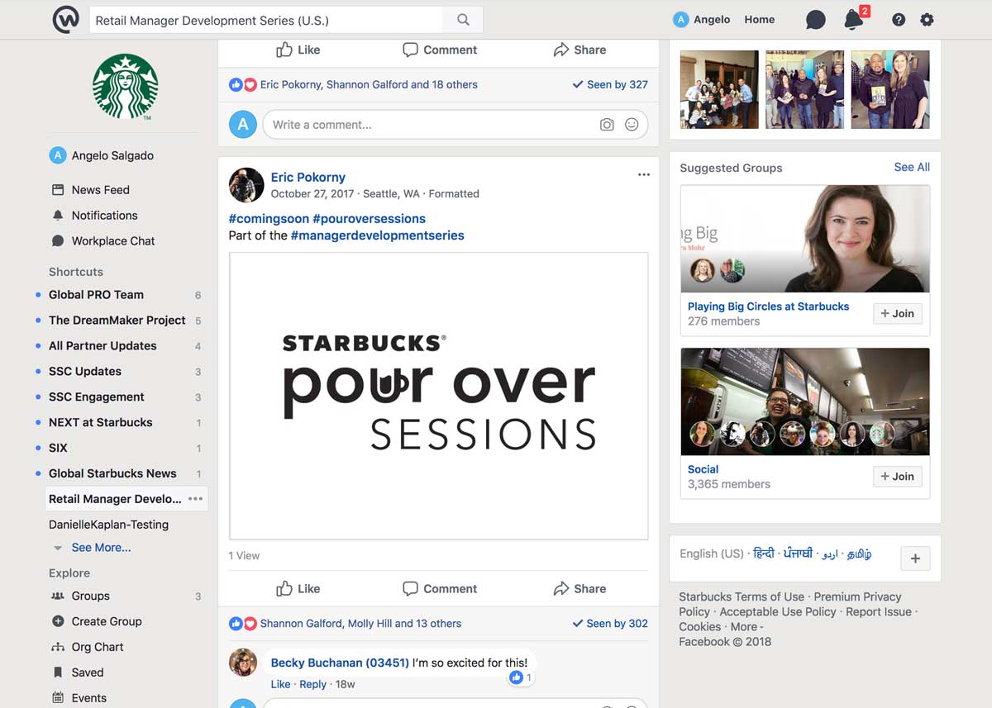View who saw it: Seen by 327
The height and width of the screenshot is (708, 992).
click(x=610, y=84)
